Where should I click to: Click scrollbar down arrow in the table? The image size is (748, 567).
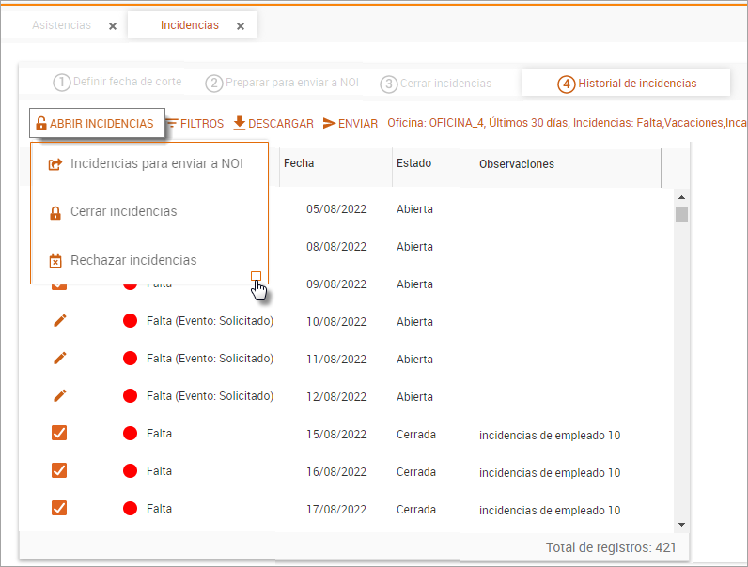pos(682,525)
